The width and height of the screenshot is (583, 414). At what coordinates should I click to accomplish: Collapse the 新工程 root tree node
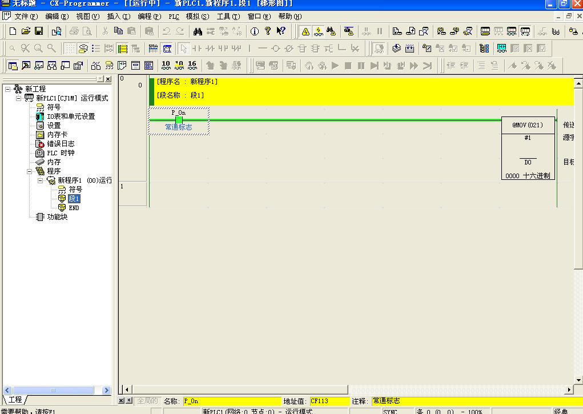[x=7, y=89]
